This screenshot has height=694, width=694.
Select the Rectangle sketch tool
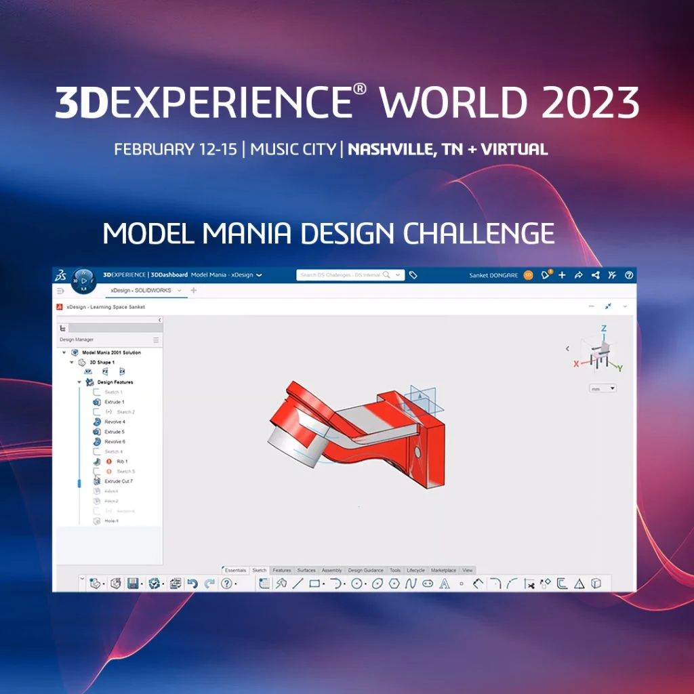coord(313,585)
